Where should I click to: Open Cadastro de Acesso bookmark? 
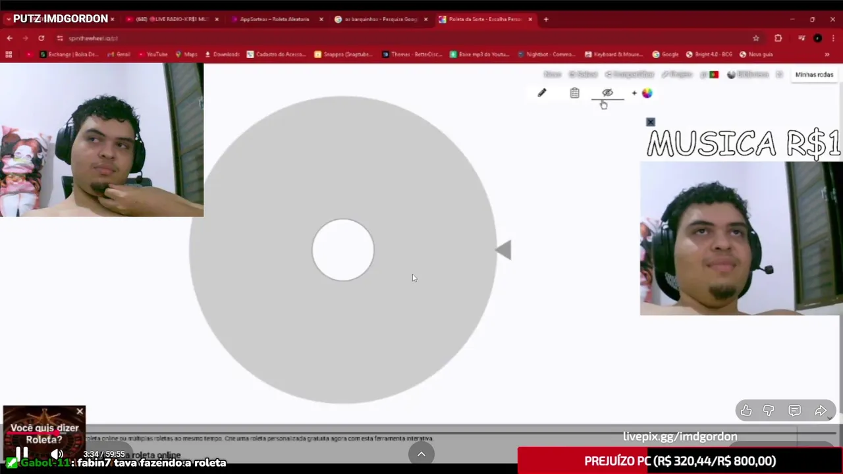coord(275,55)
